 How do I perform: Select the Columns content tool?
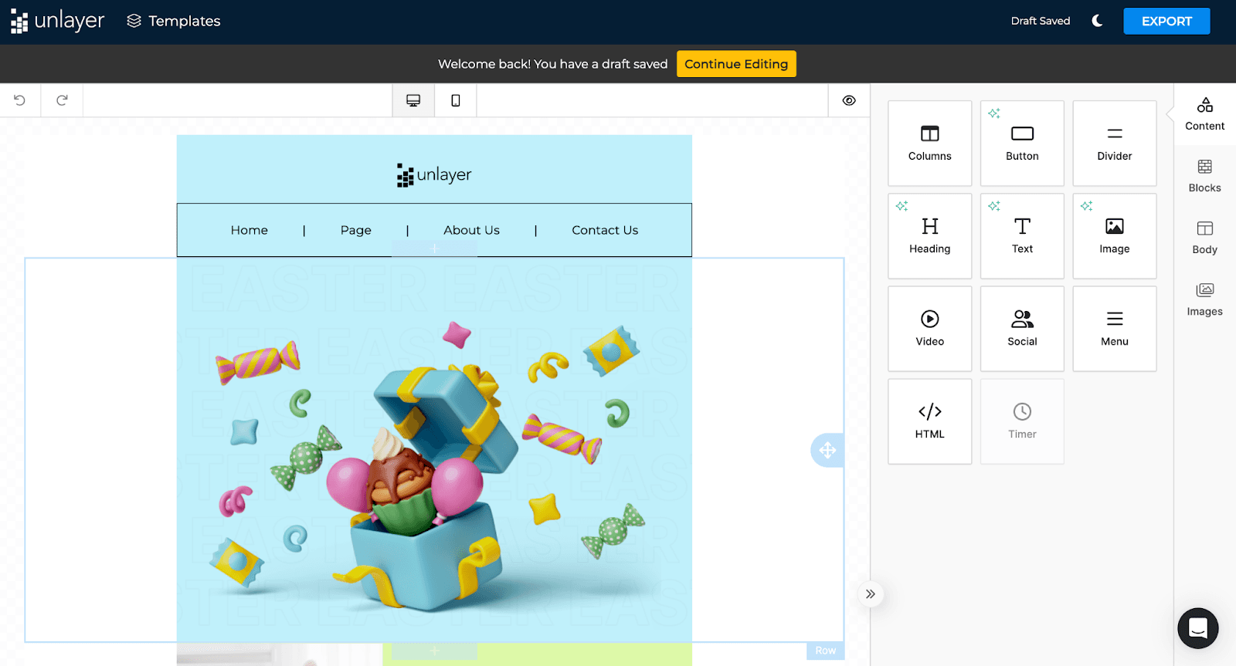click(930, 144)
